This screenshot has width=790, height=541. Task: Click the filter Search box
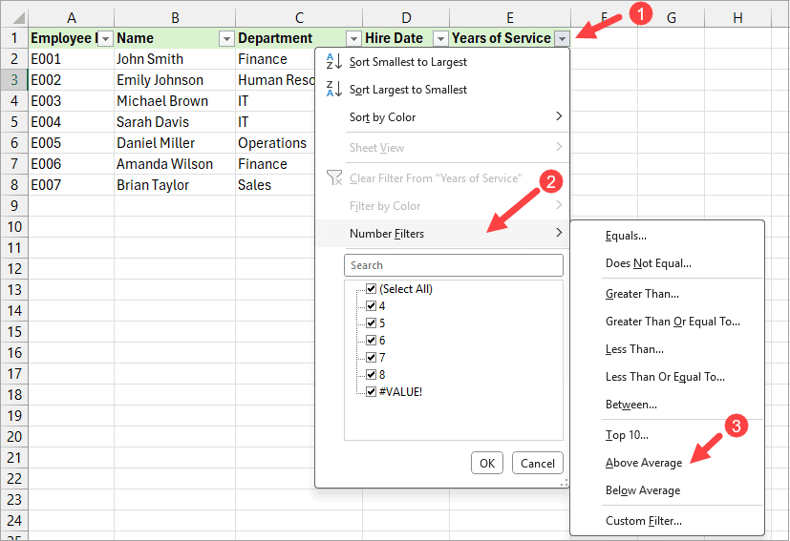(453, 265)
